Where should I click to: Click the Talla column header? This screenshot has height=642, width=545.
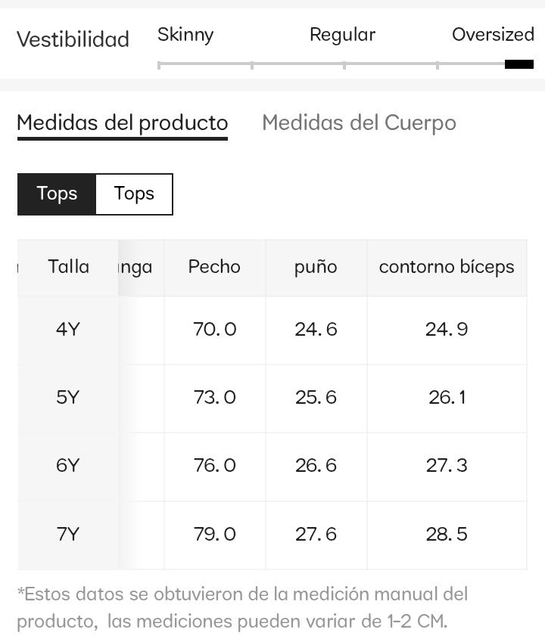click(x=68, y=267)
